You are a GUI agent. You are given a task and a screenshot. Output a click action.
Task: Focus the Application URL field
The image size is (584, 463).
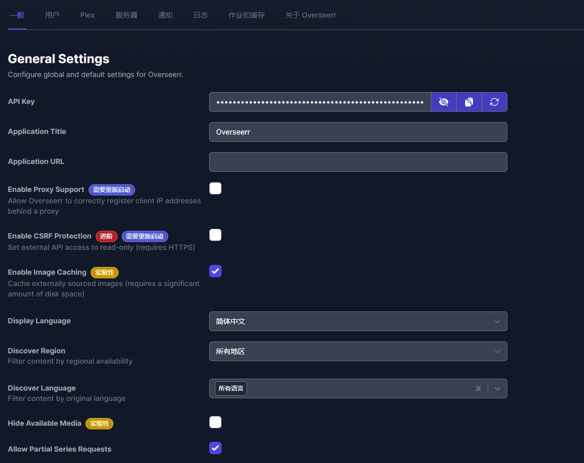358,162
